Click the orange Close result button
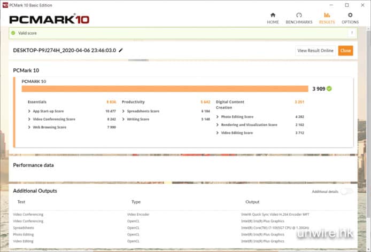 (345, 51)
